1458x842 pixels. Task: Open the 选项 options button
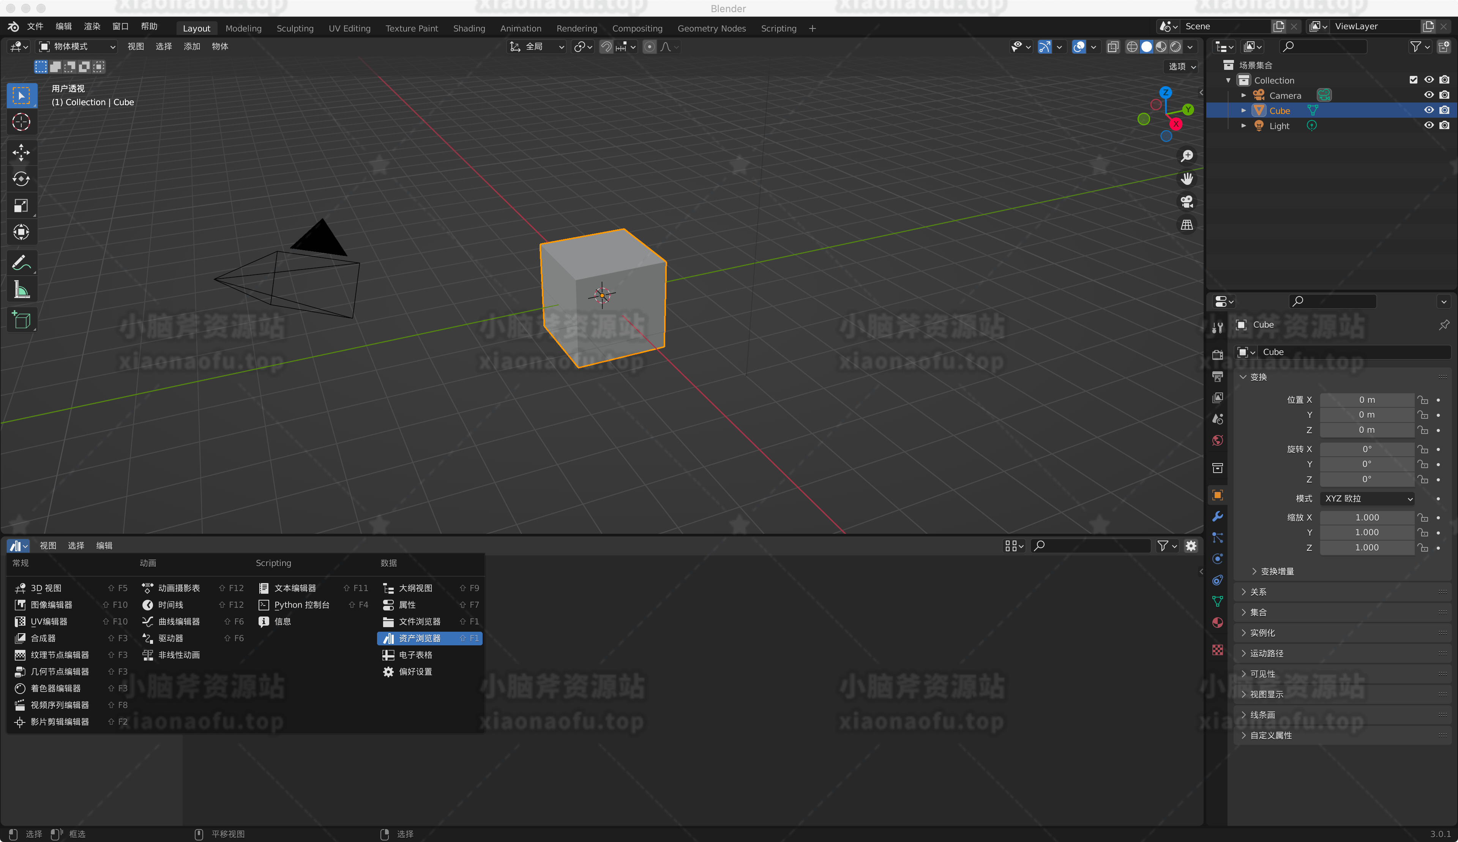pyautogui.click(x=1182, y=66)
